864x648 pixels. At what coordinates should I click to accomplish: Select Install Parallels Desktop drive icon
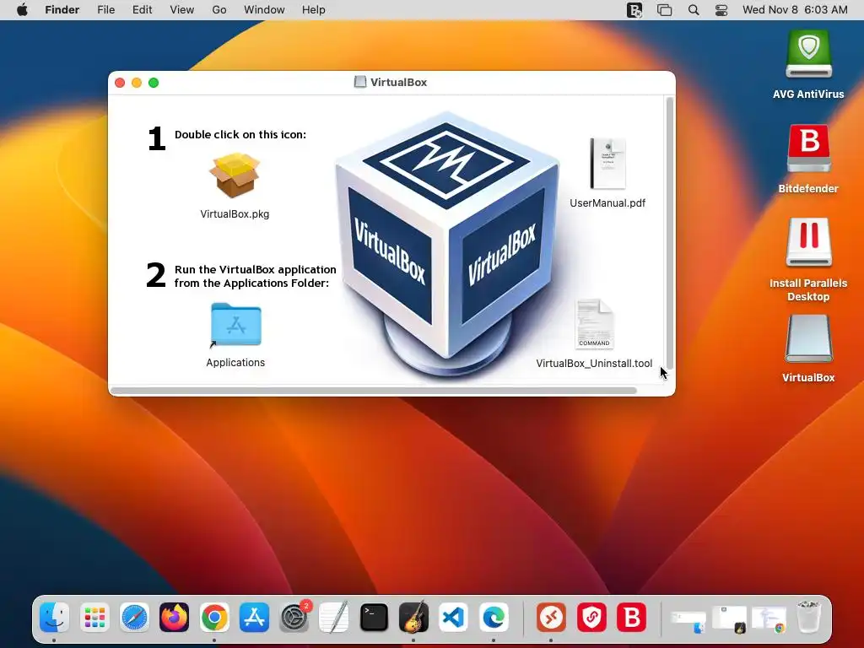[808, 242]
